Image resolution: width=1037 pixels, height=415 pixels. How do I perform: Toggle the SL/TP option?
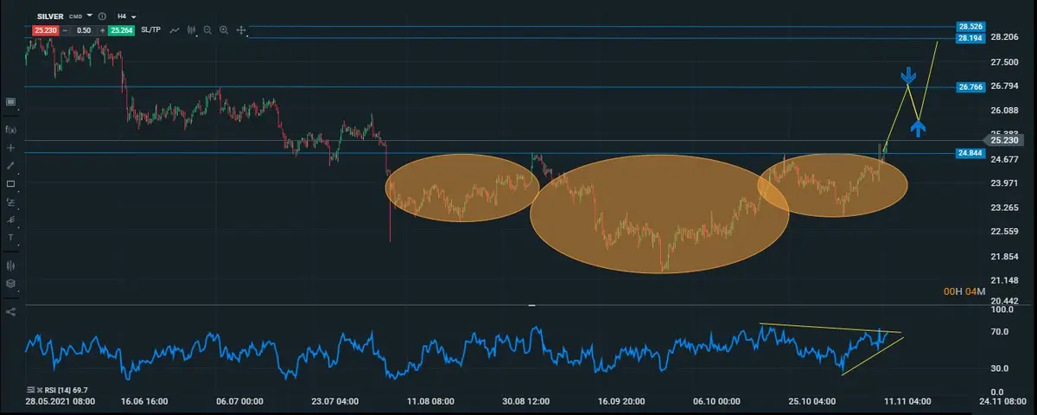[x=150, y=30]
